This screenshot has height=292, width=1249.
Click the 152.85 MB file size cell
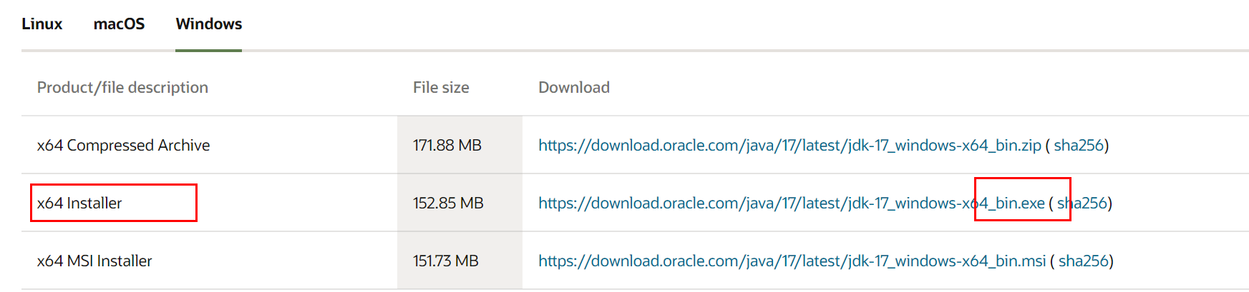pos(448,203)
